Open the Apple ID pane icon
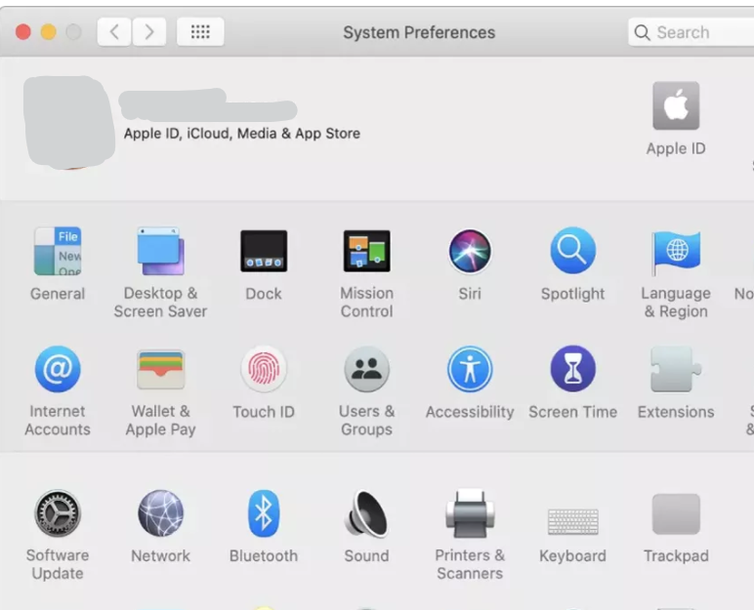The height and width of the screenshot is (610, 754). coord(676,105)
